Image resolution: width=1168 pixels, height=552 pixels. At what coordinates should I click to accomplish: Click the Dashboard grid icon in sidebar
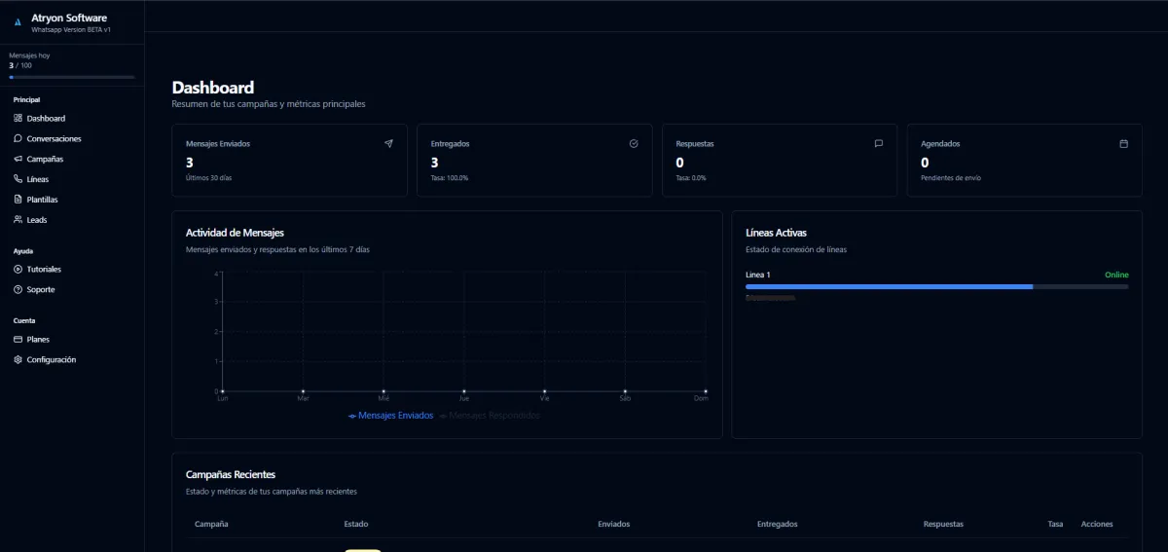pyautogui.click(x=18, y=119)
